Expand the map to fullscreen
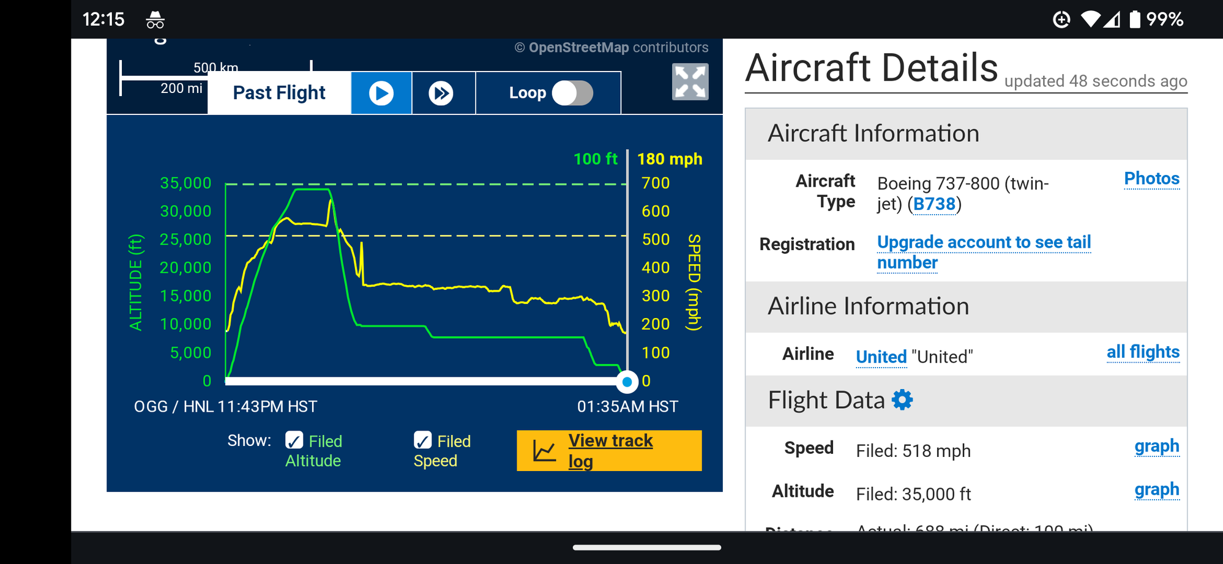 point(690,81)
